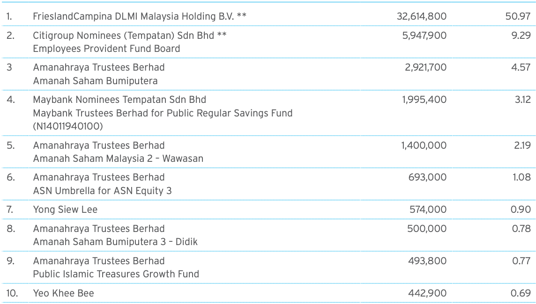Click the Yeo Khee Bee name
536x304 pixels.
pyautogui.click(x=63, y=293)
